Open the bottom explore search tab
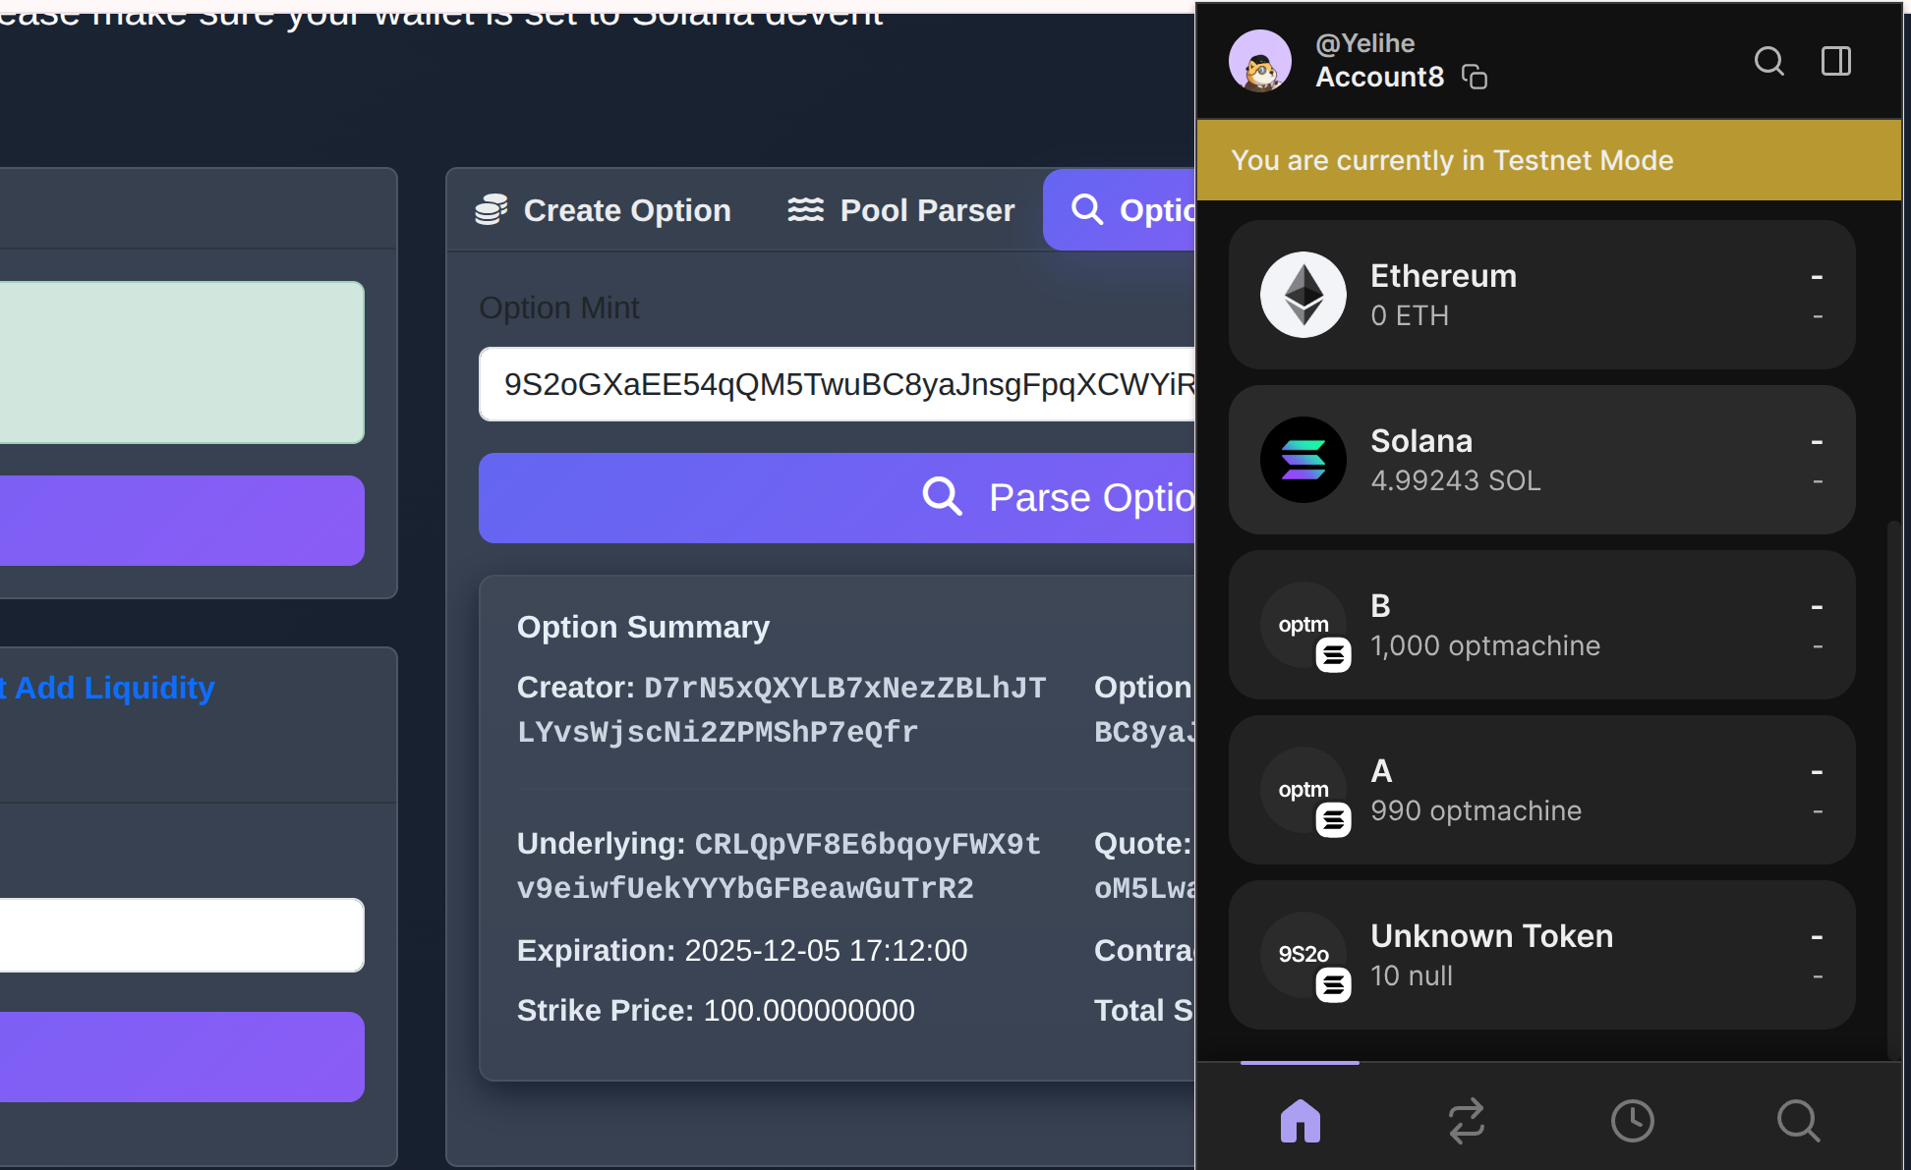1911x1170 pixels. [x=1798, y=1120]
